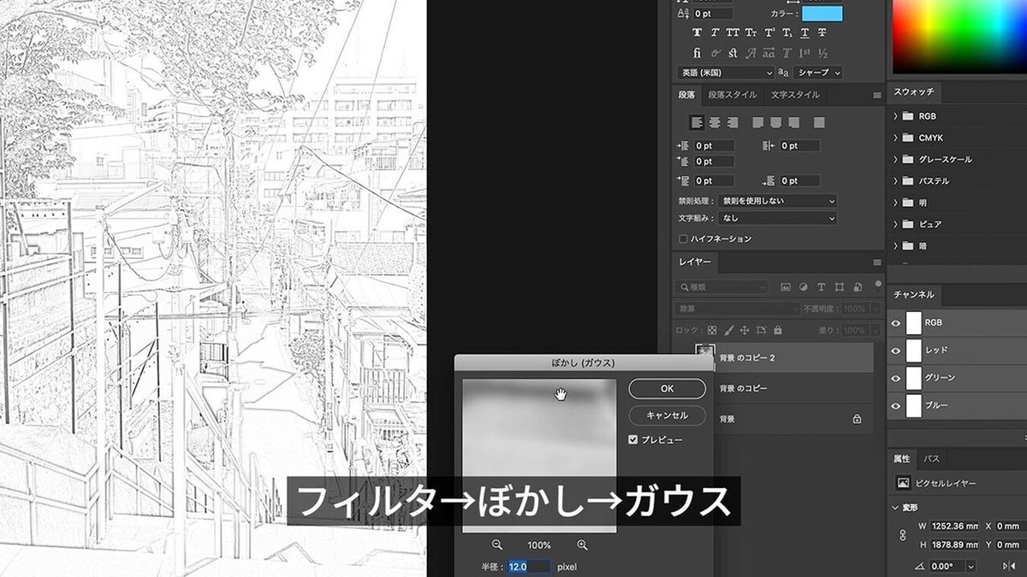The width and height of the screenshot is (1027, 577).
Task: Toggle small caps (Tт) text style
Action: (751, 32)
